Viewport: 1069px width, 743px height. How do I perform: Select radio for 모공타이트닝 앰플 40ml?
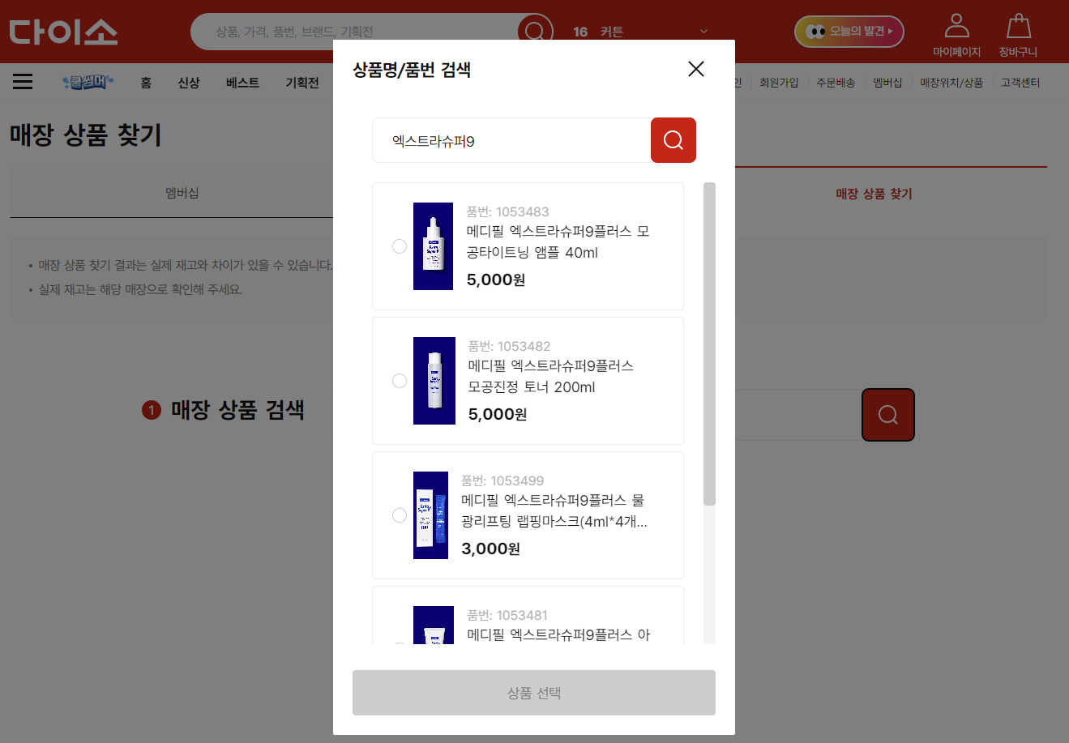coord(399,246)
